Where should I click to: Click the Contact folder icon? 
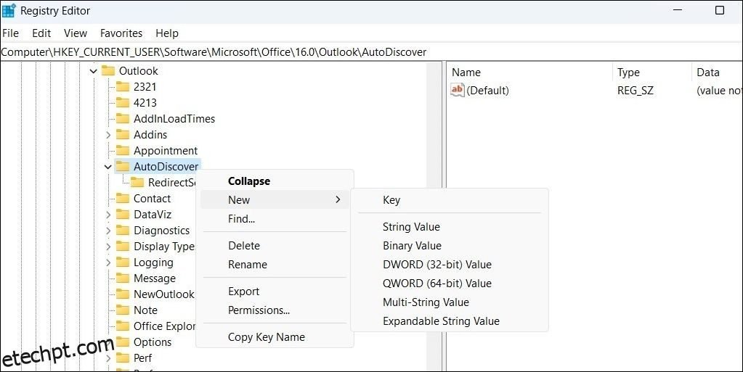(x=123, y=198)
